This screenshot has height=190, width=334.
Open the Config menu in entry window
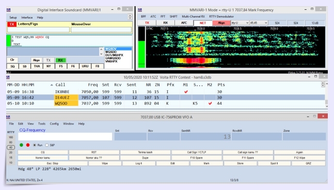click(54, 124)
